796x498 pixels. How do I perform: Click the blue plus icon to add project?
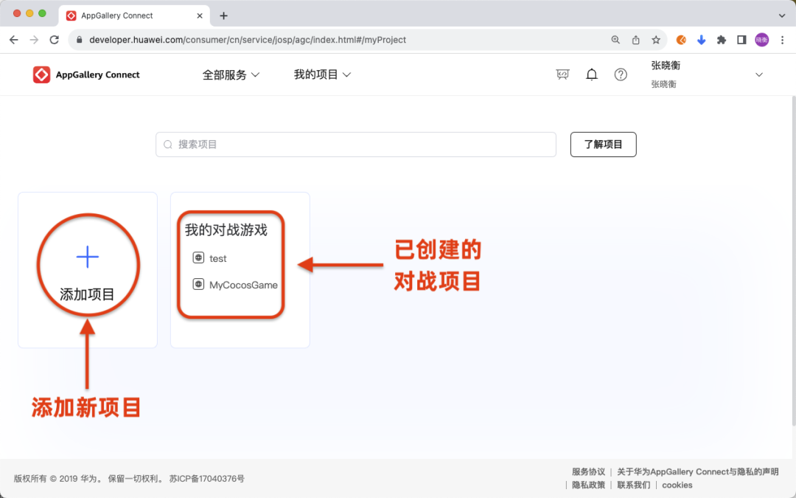coord(87,257)
